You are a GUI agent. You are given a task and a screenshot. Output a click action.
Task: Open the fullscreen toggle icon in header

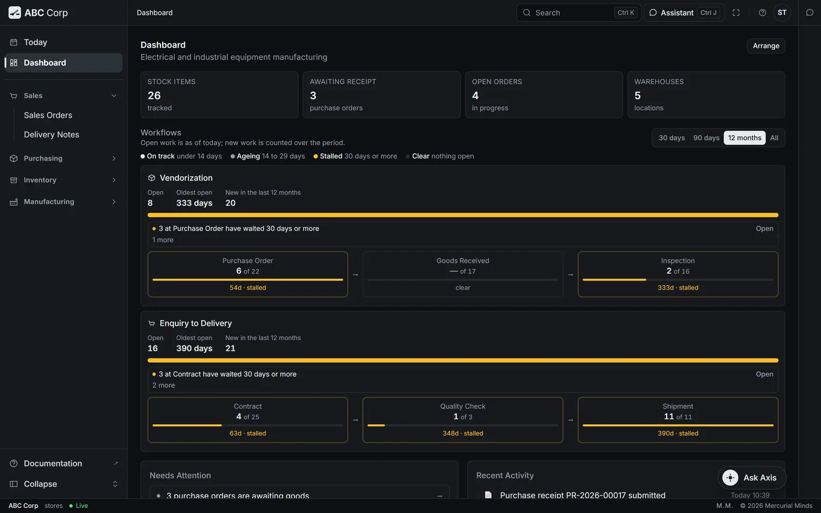tap(736, 13)
